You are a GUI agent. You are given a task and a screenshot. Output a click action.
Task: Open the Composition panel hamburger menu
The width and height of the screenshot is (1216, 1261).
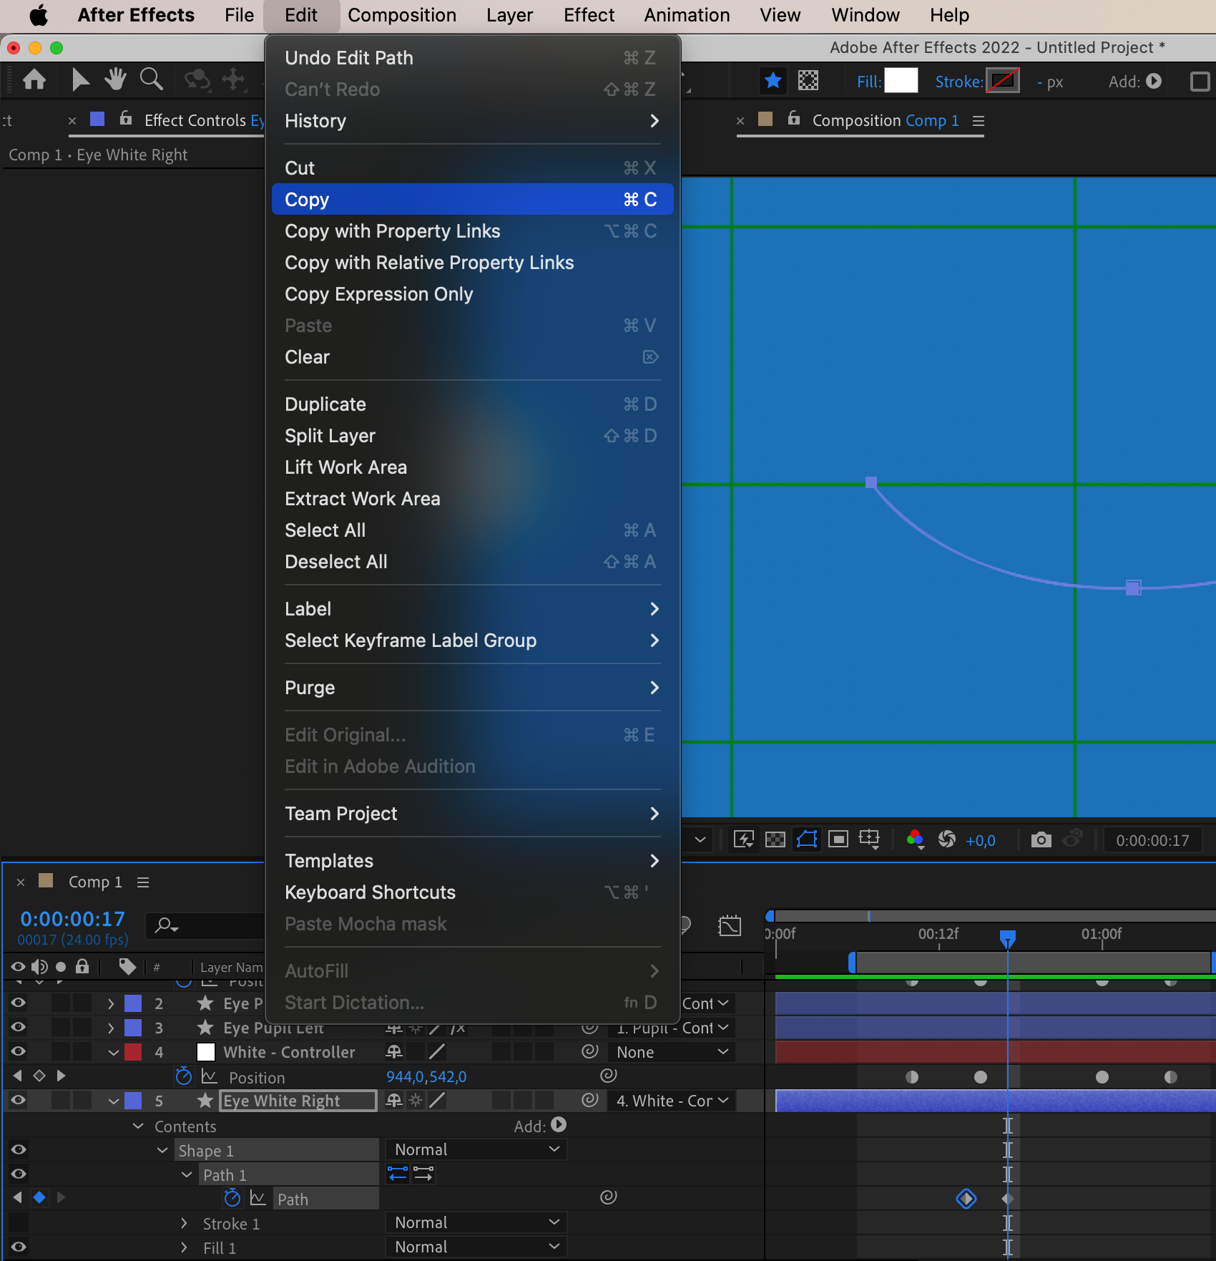979,121
